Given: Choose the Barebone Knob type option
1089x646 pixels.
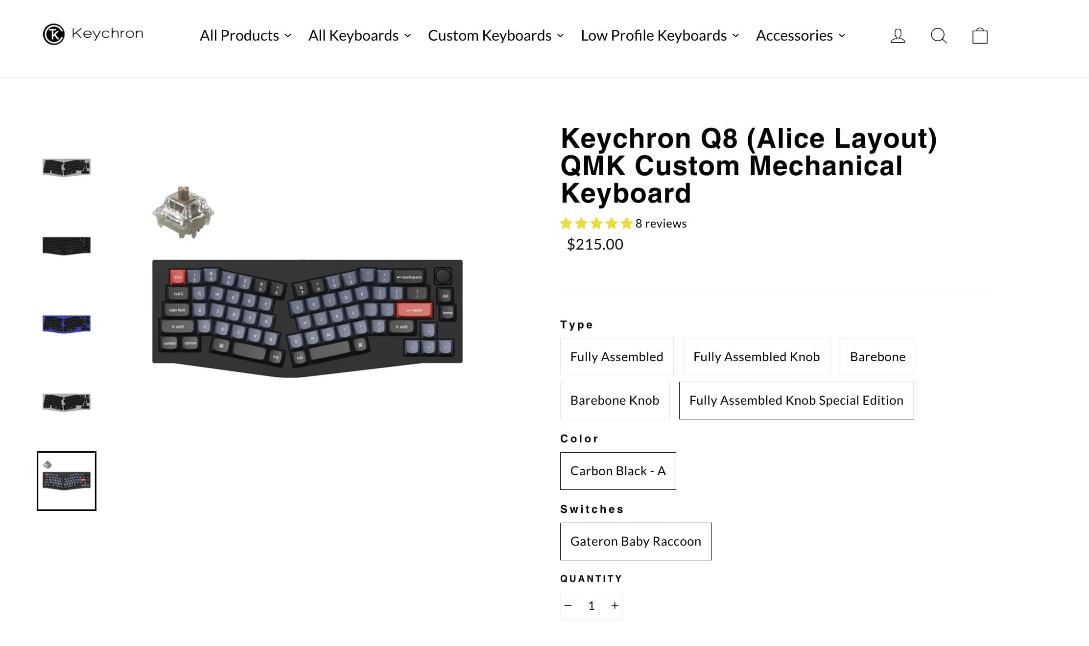Looking at the screenshot, I should click(x=615, y=400).
